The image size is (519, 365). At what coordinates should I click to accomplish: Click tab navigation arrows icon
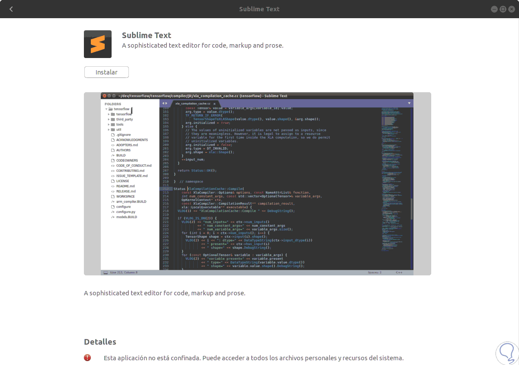tap(164, 103)
